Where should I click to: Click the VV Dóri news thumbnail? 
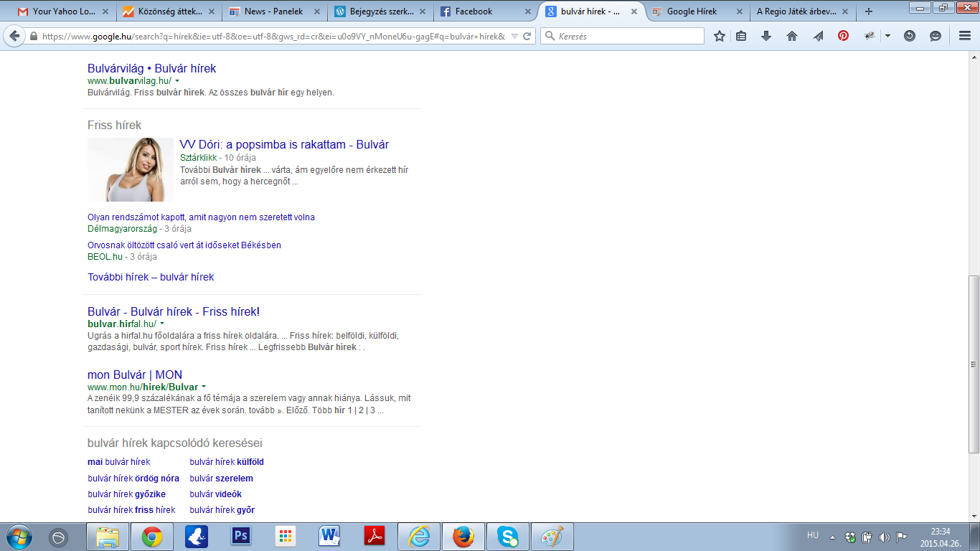(x=131, y=170)
